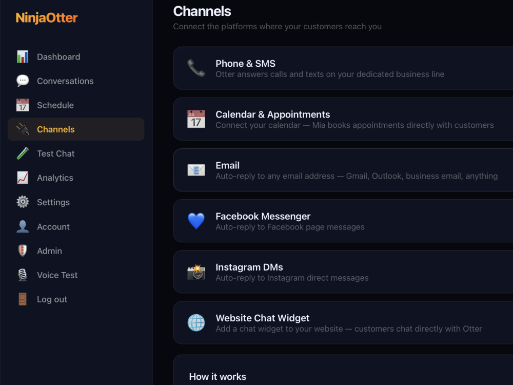The image size is (513, 385).
Task: Select the Channels sidebar label
Action: point(55,129)
